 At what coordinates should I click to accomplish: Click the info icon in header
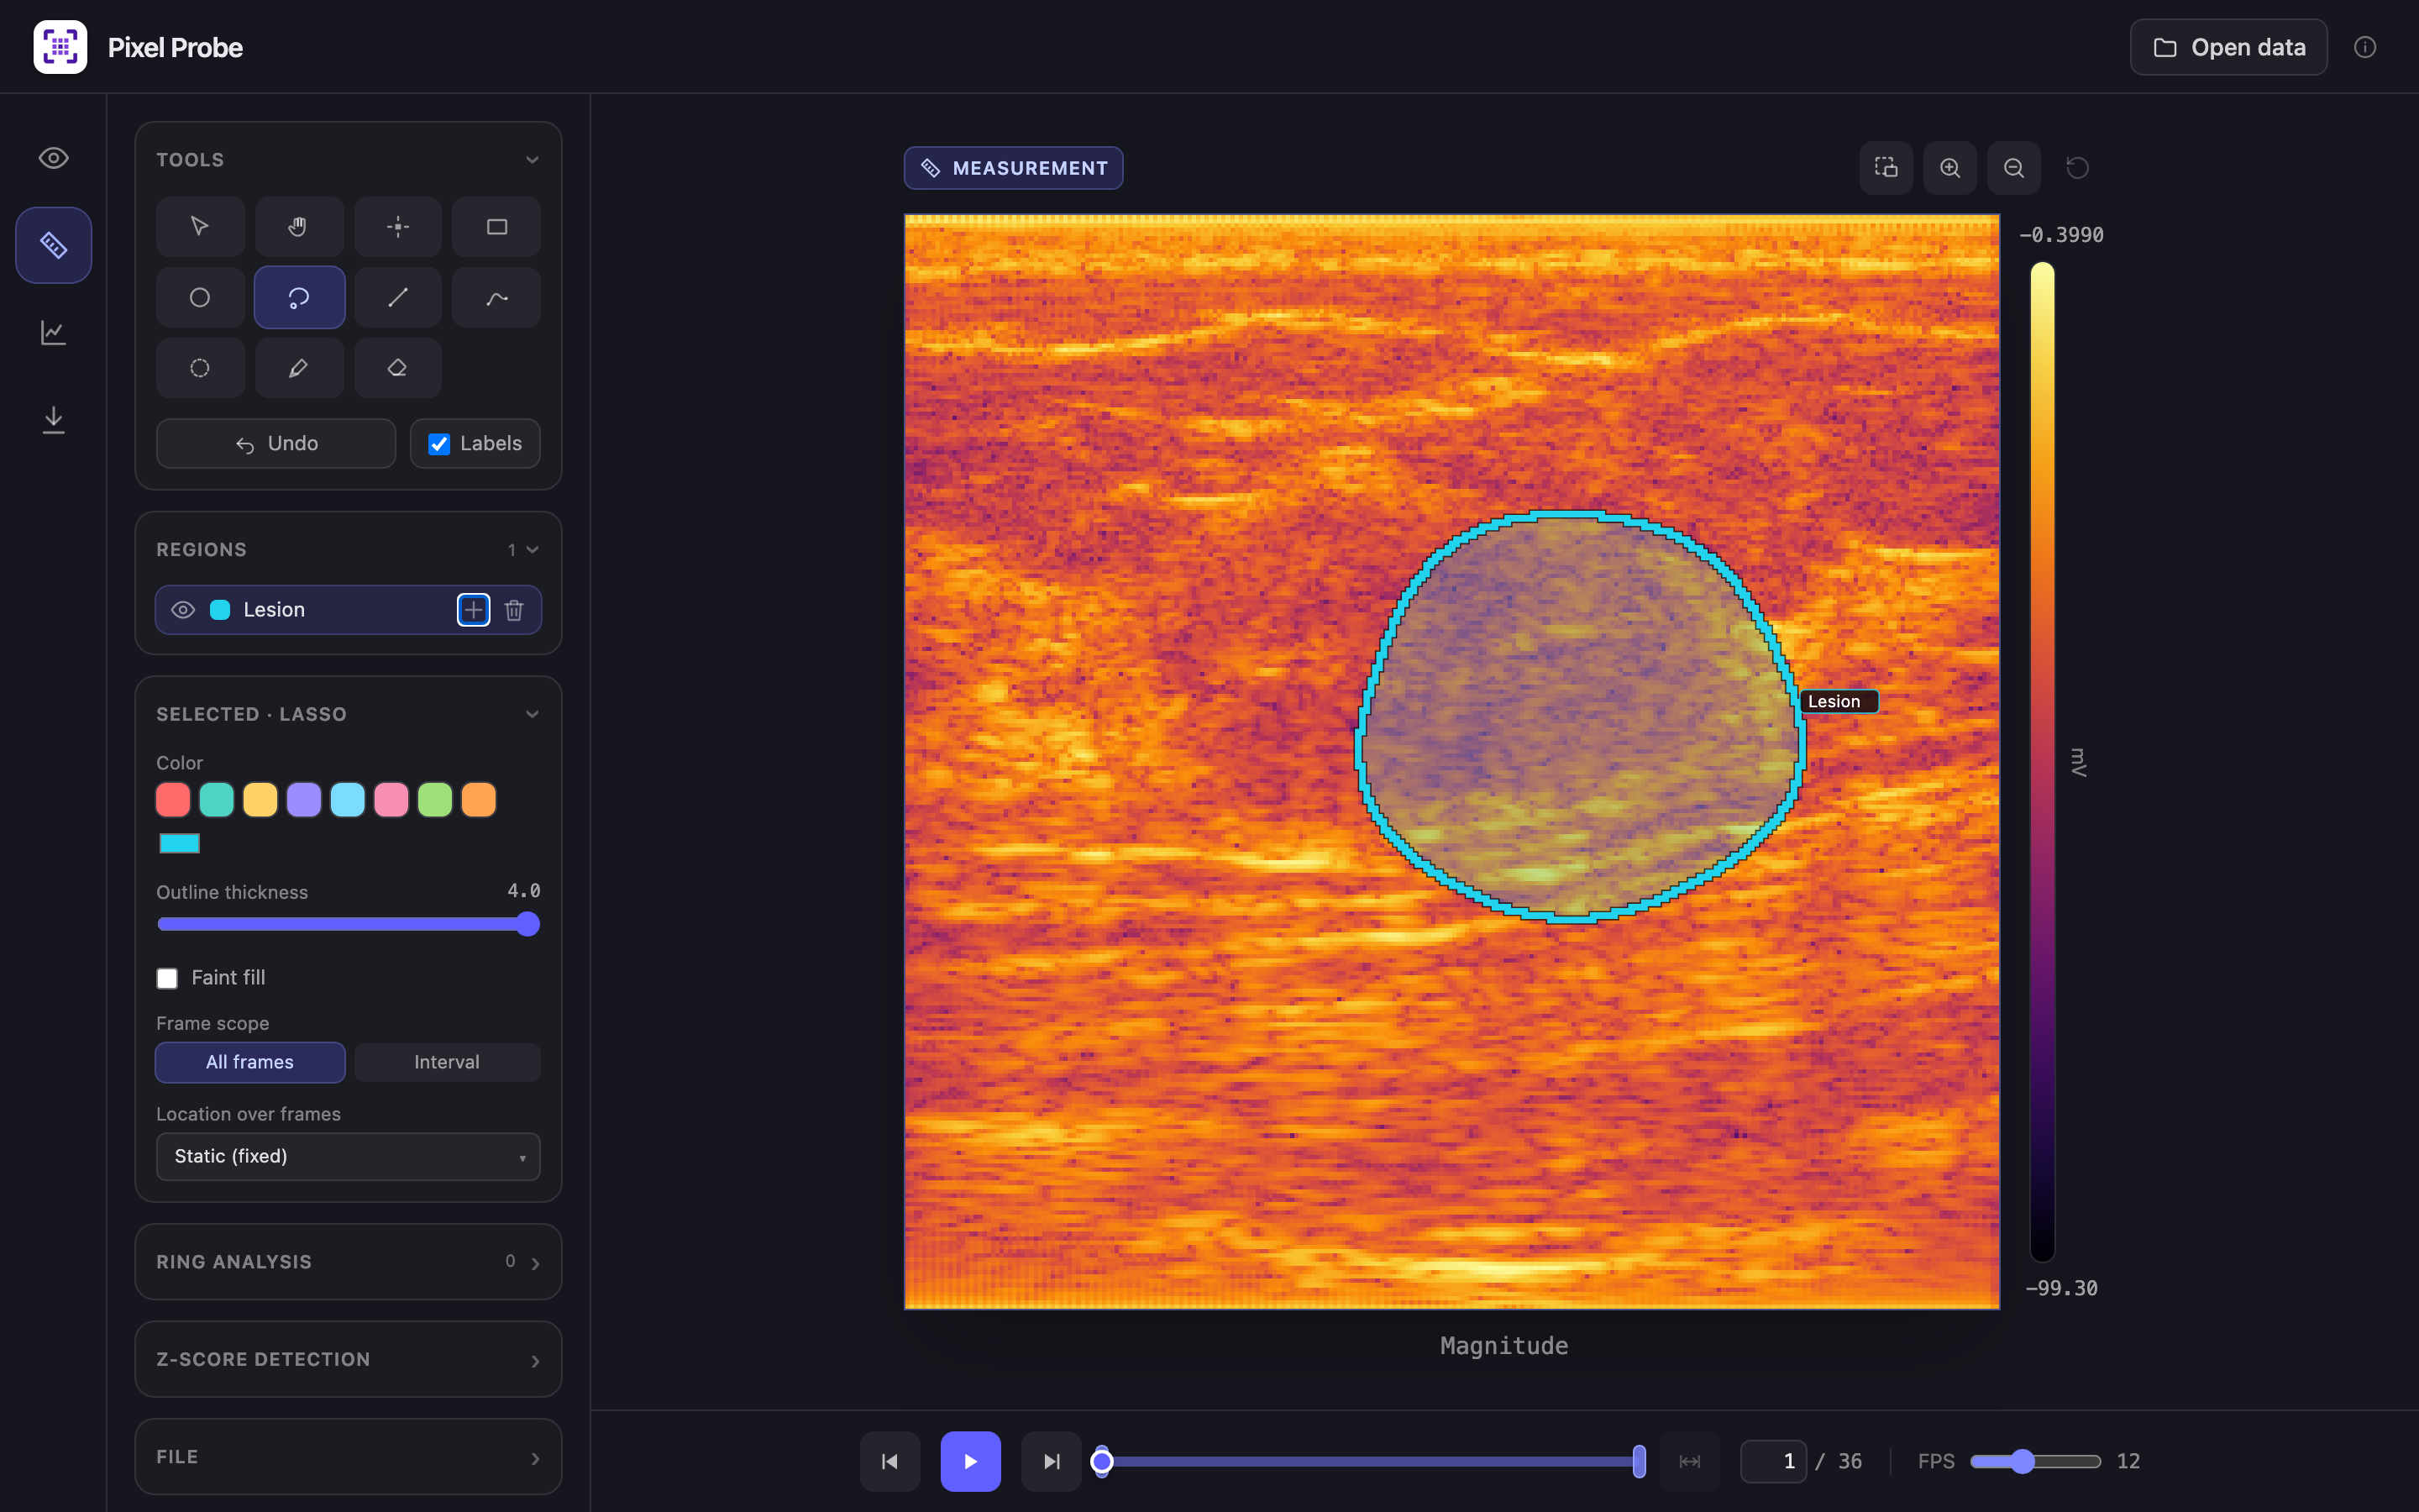point(2364,47)
